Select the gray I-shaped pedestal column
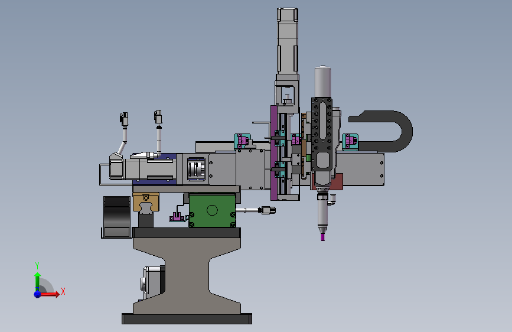Screen dimensions: 512x332 187,275
